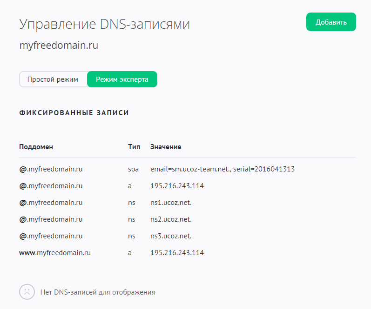
Task: Click the Управление DNS-записями heading
Action: coord(104,25)
